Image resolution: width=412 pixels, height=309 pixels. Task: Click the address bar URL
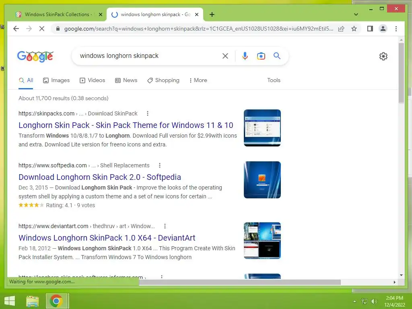(199, 29)
